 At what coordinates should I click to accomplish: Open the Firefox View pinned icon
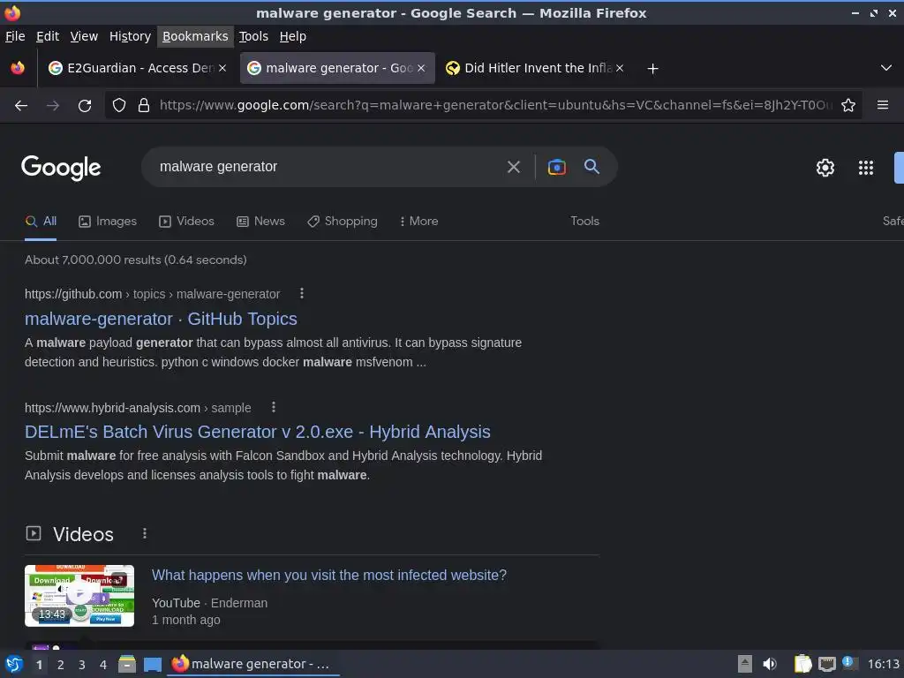tap(18, 68)
